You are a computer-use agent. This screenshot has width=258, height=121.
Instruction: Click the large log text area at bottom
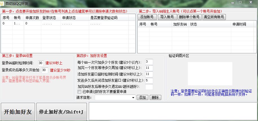tap(173, 111)
